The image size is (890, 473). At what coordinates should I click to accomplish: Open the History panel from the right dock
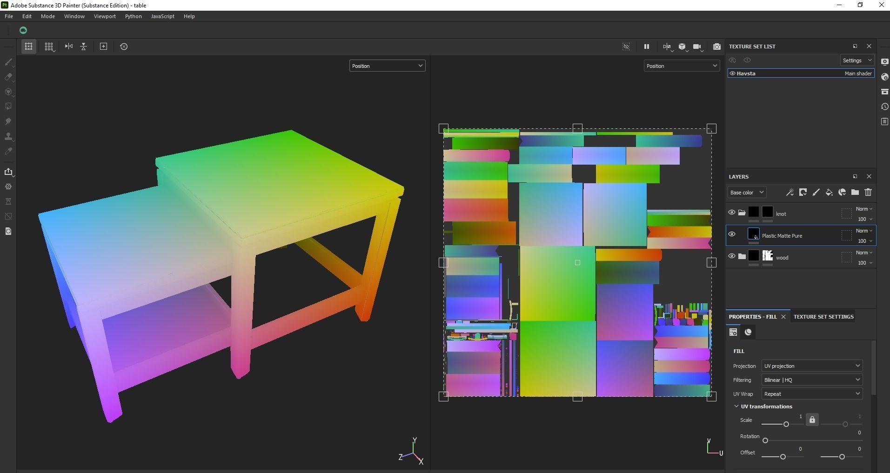[x=884, y=107]
